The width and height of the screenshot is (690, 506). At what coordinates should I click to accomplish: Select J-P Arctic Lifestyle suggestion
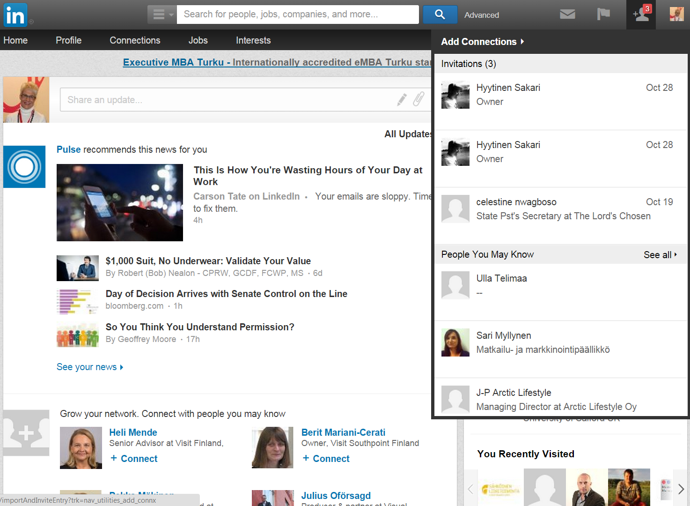pos(561,397)
